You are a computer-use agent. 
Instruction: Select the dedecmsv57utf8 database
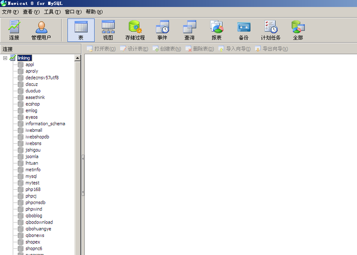pyautogui.click(x=42, y=78)
